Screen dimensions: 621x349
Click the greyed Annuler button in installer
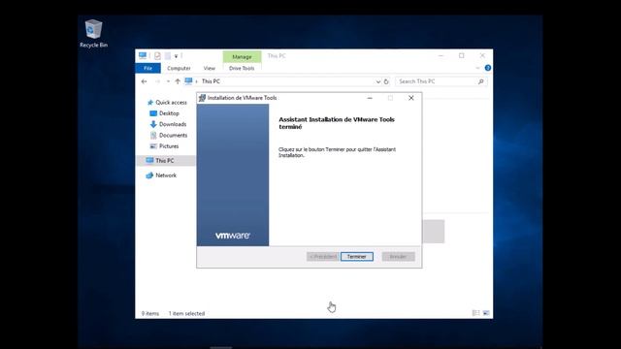(x=399, y=256)
